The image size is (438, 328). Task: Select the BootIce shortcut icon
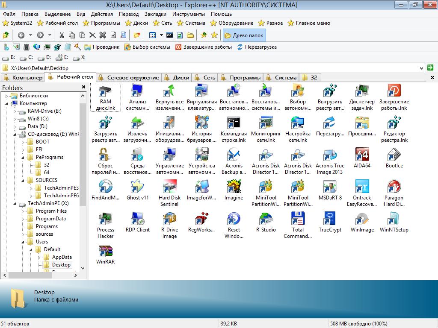pyautogui.click(x=394, y=158)
